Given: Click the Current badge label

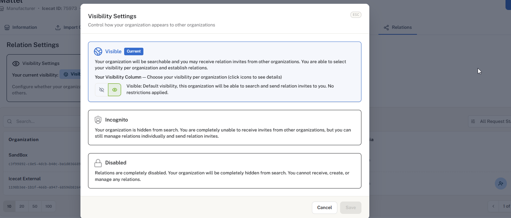Looking at the screenshot, I should (x=134, y=51).
